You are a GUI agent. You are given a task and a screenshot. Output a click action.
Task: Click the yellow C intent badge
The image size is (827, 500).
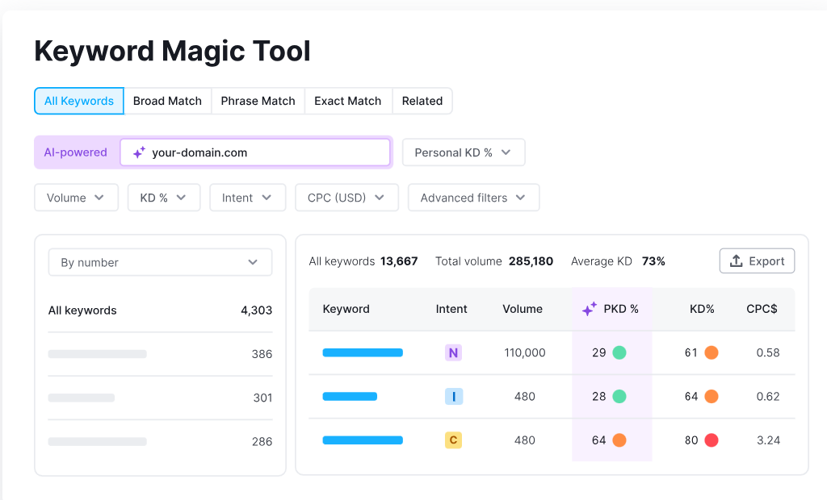[x=453, y=440]
